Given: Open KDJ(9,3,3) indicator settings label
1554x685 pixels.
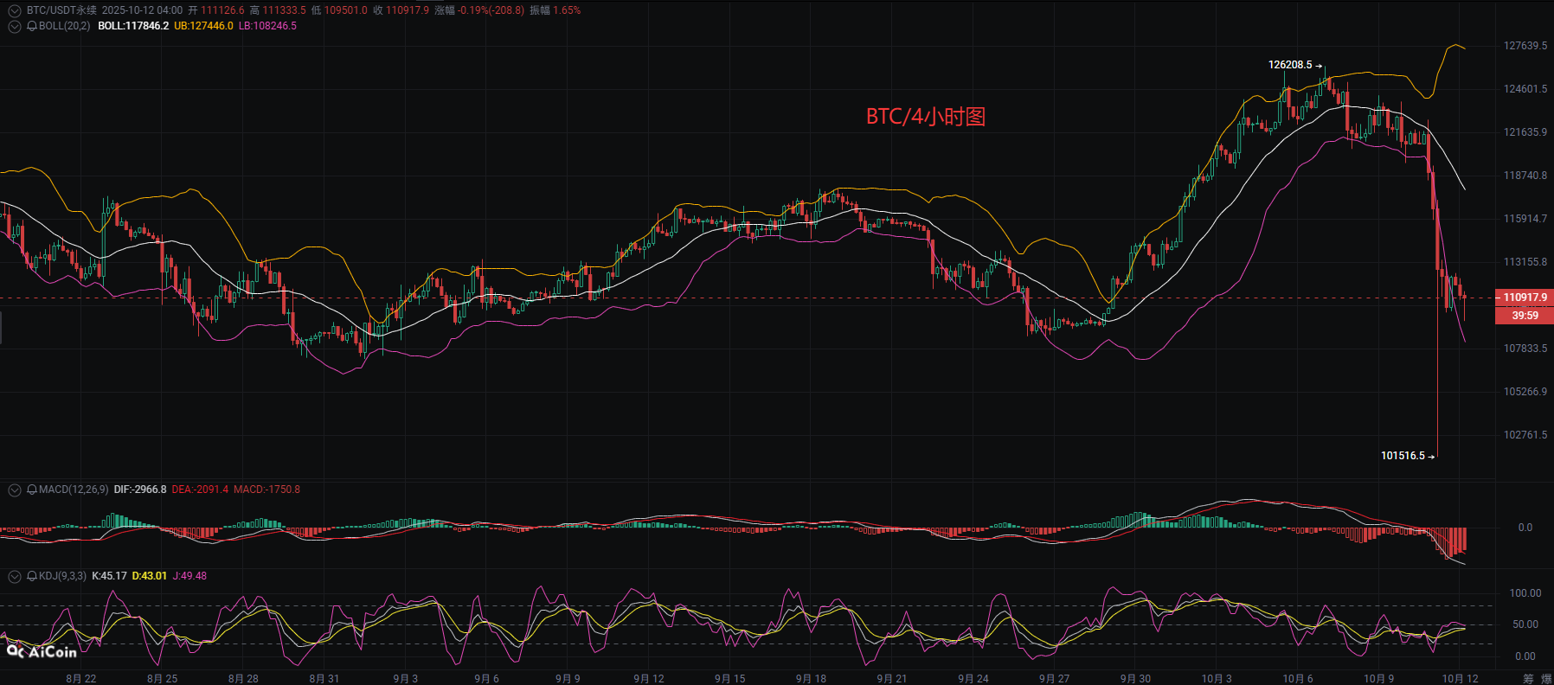Looking at the screenshot, I should [62, 576].
